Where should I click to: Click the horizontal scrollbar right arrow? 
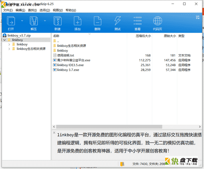coord(200,126)
